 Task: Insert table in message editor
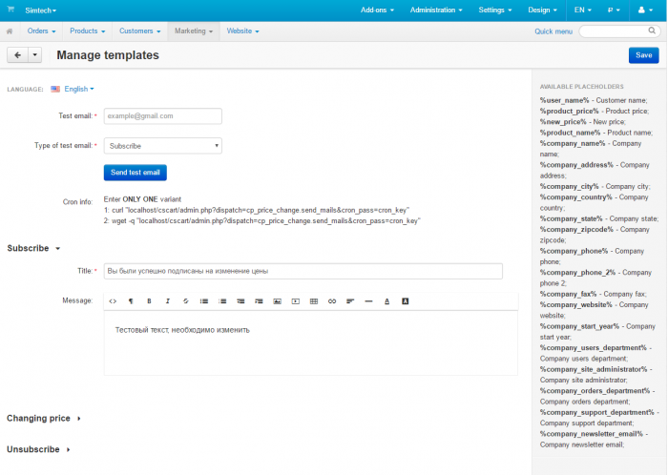314,301
